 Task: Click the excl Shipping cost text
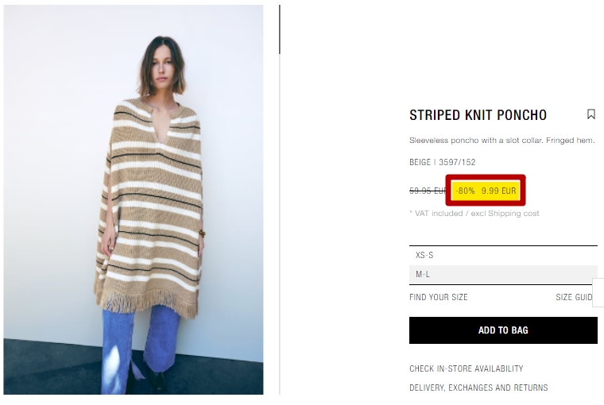pos(505,214)
